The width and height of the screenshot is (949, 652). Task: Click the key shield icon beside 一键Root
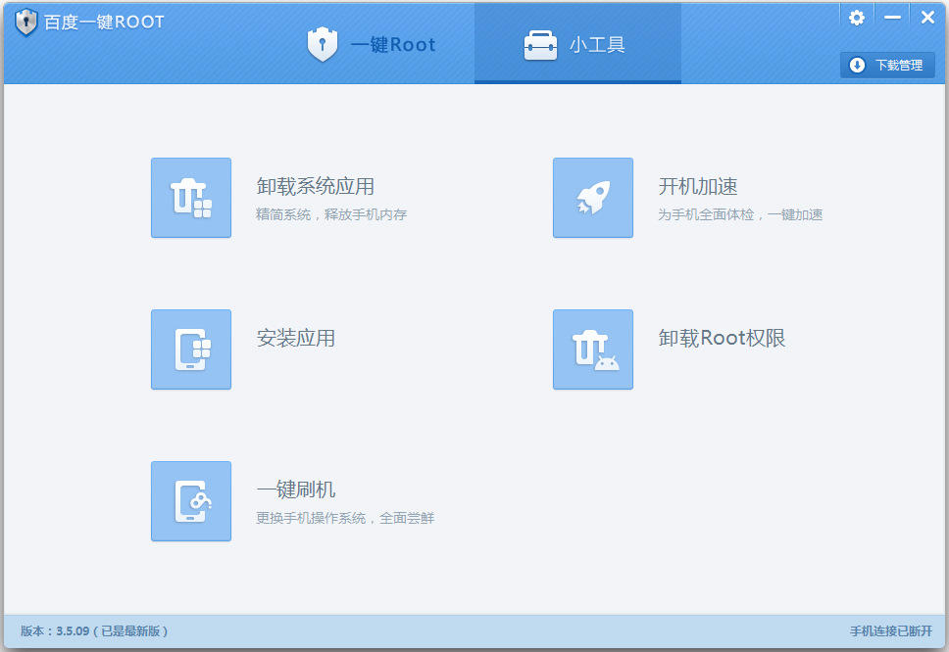(x=322, y=44)
